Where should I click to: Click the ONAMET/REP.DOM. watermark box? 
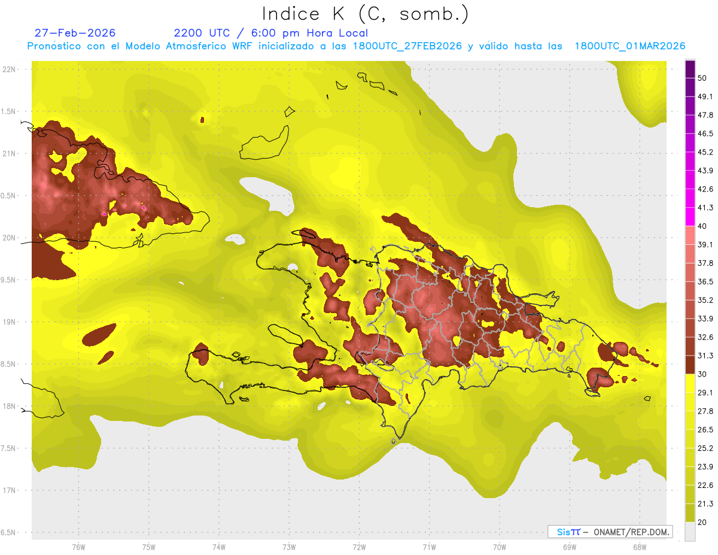coord(610,532)
